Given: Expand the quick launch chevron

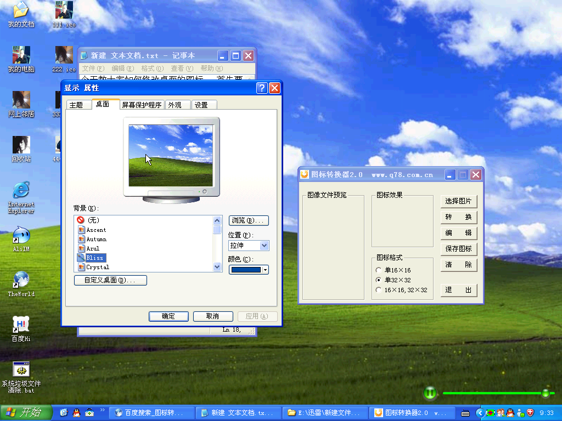Looking at the screenshot, I should [x=102, y=410].
